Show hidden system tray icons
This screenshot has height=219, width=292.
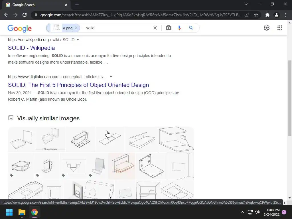tap(242, 212)
